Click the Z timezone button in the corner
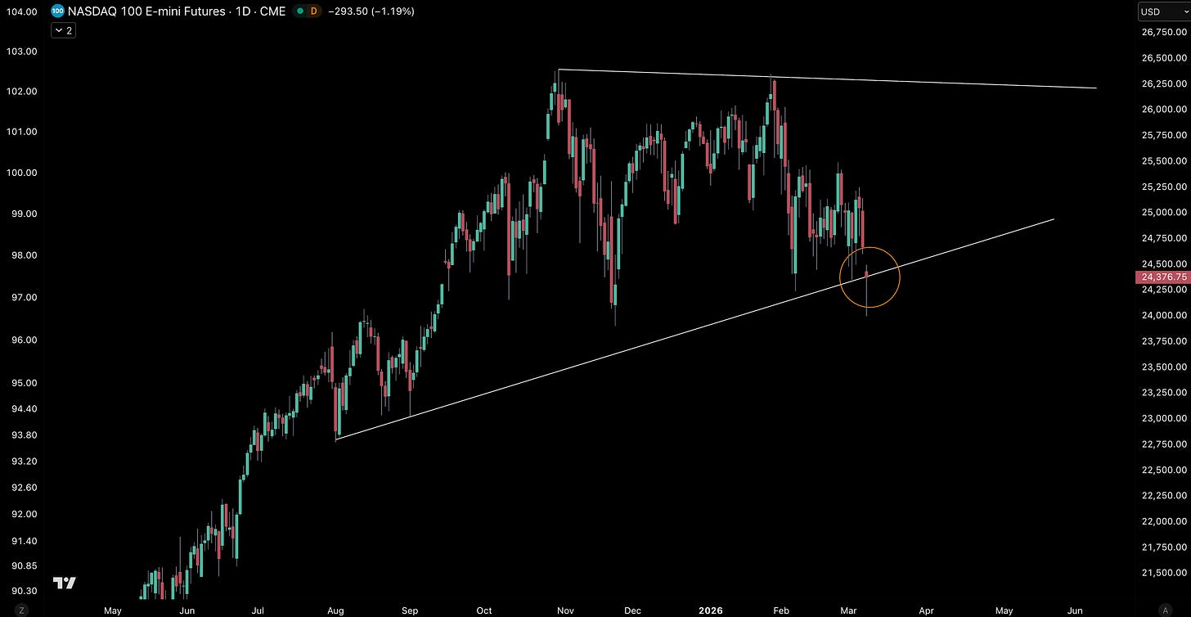Screen dimensions: 1191x617 coord(23,610)
